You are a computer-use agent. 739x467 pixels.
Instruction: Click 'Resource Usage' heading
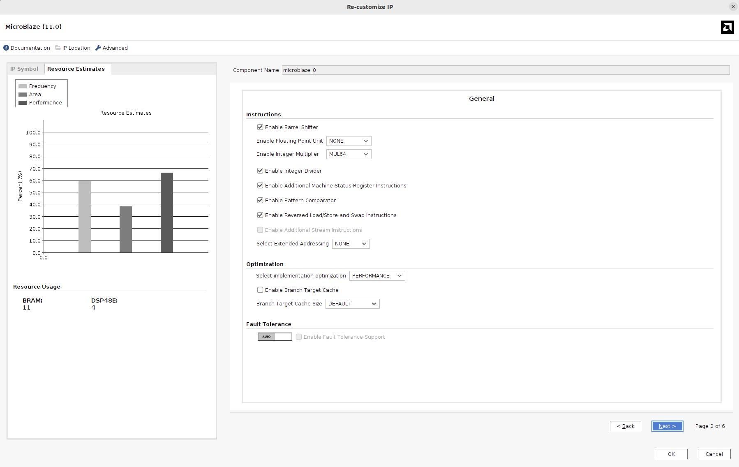(x=37, y=287)
